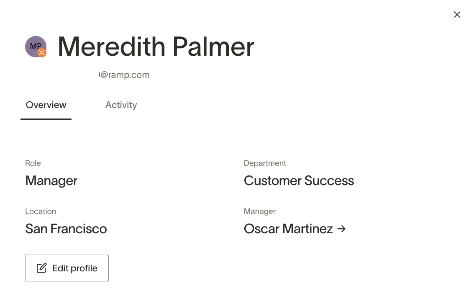471x299 pixels.
Task: Open manager Oscar Martinez's profile
Action: pos(288,229)
